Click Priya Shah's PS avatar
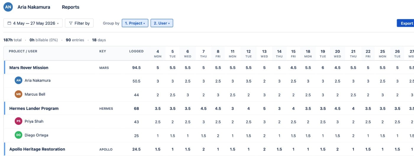The width and height of the screenshot is (414, 156). tap(19, 121)
